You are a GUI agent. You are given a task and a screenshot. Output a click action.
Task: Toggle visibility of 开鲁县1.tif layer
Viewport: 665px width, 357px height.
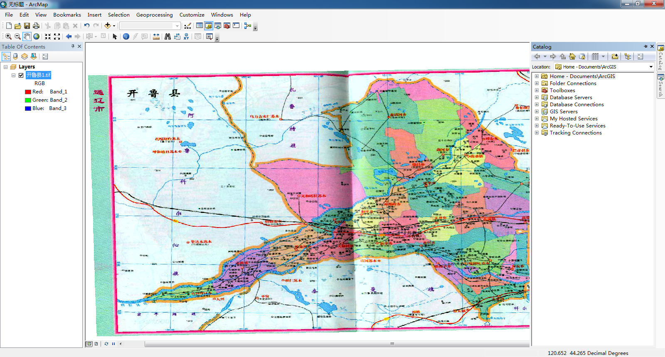point(21,75)
